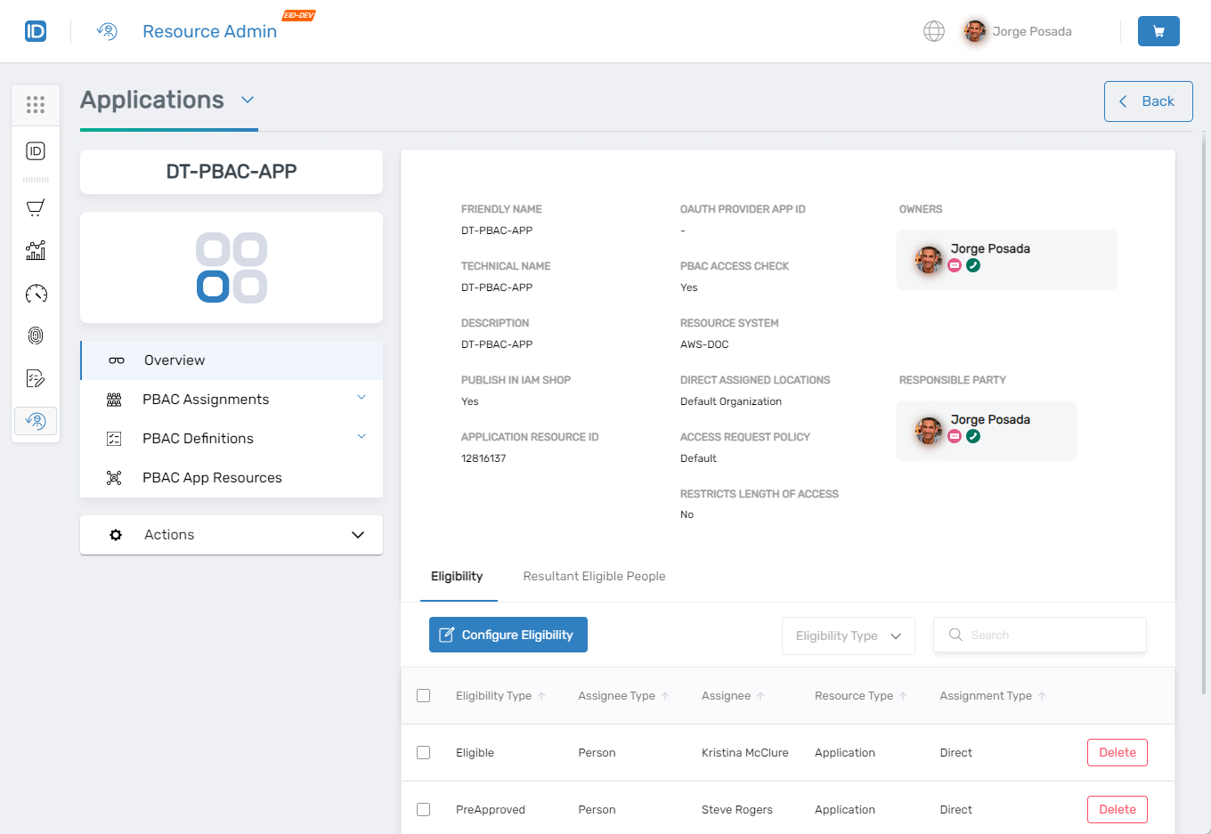Open the shopping cart icon in the sidebar
The image size is (1211, 834).
[36, 207]
